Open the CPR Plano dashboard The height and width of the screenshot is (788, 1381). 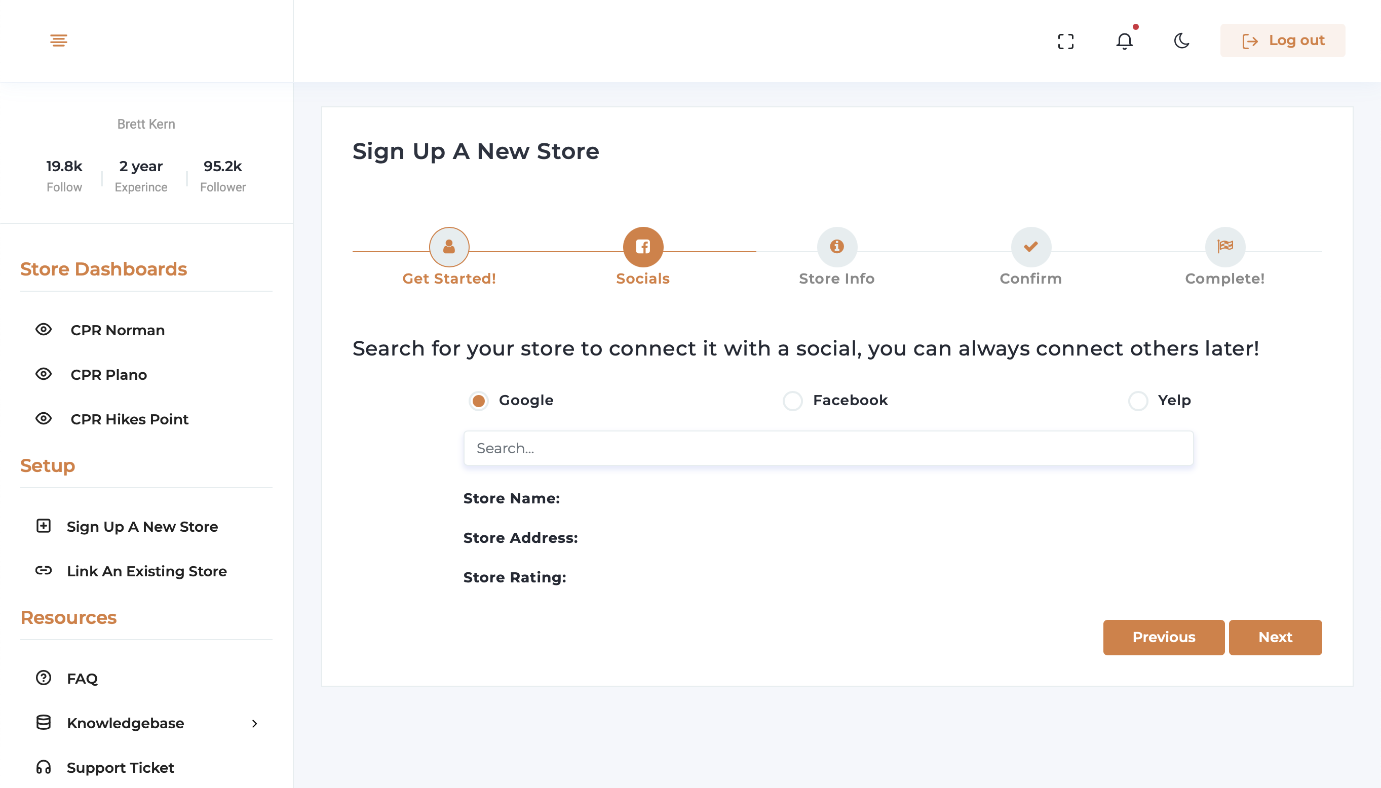point(109,375)
